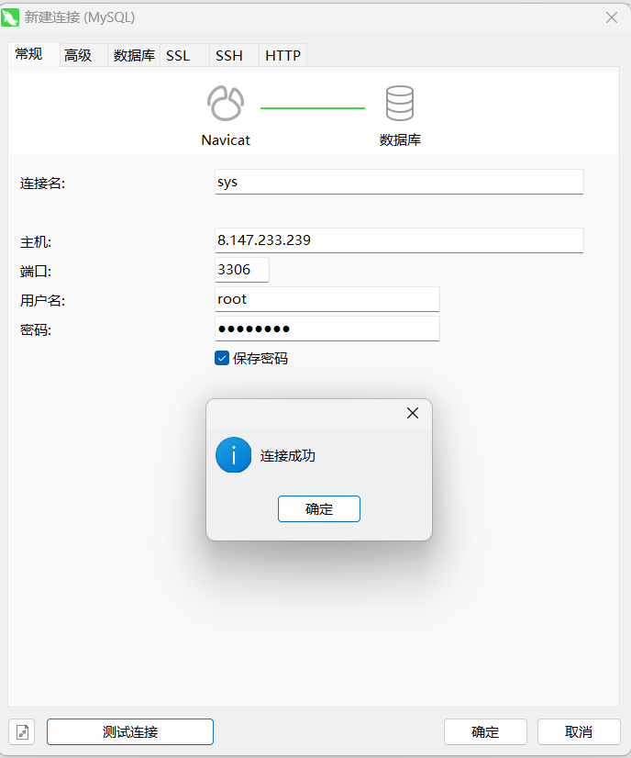Click the 端口 field showing 3306
The height and width of the screenshot is (758, 631).
(241, 270)
